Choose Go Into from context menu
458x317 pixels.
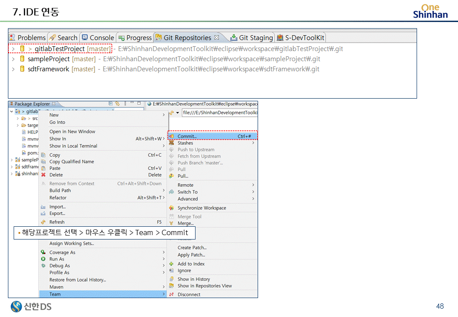click(103, 122)
